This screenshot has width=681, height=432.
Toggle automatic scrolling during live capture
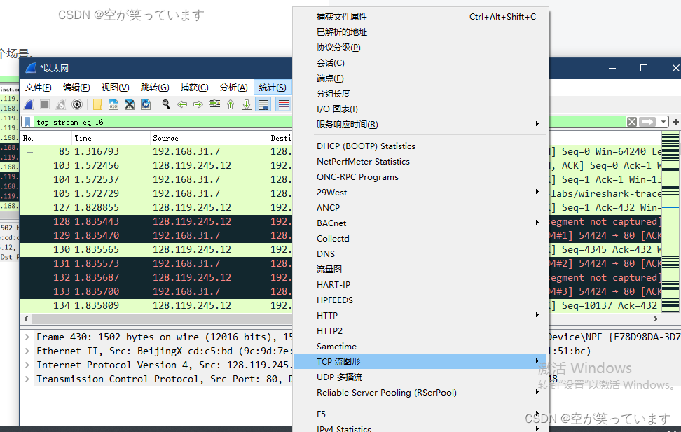coord(263,104)
